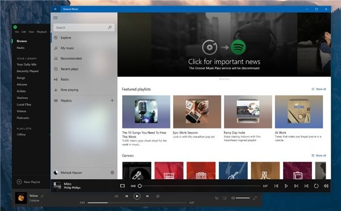Seek on the Spotify song progress bar
Viewport: 341px width, 211px height.
(x=137, y=202)
